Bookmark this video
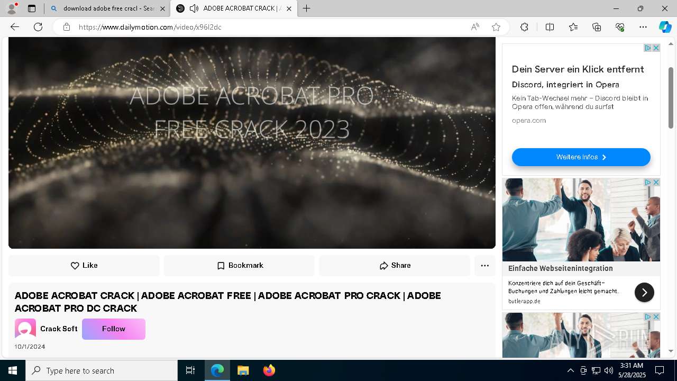The width and height of the screenshot is (677, 381). 239,266
